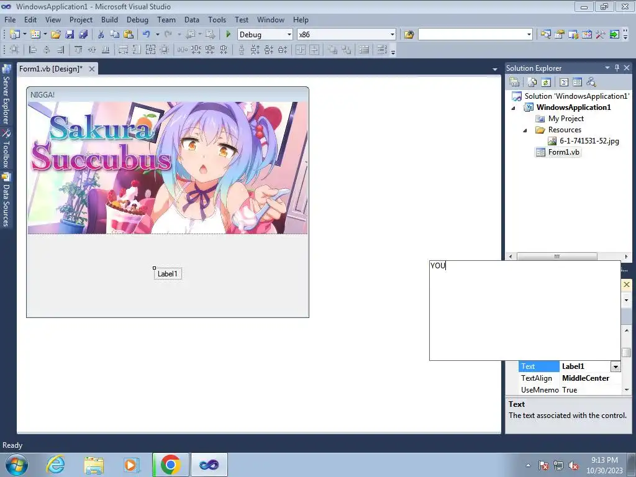This screenshot has width=636, height=477.
Task: Click inside the Text property editor box
Action: tap(525, 311)
